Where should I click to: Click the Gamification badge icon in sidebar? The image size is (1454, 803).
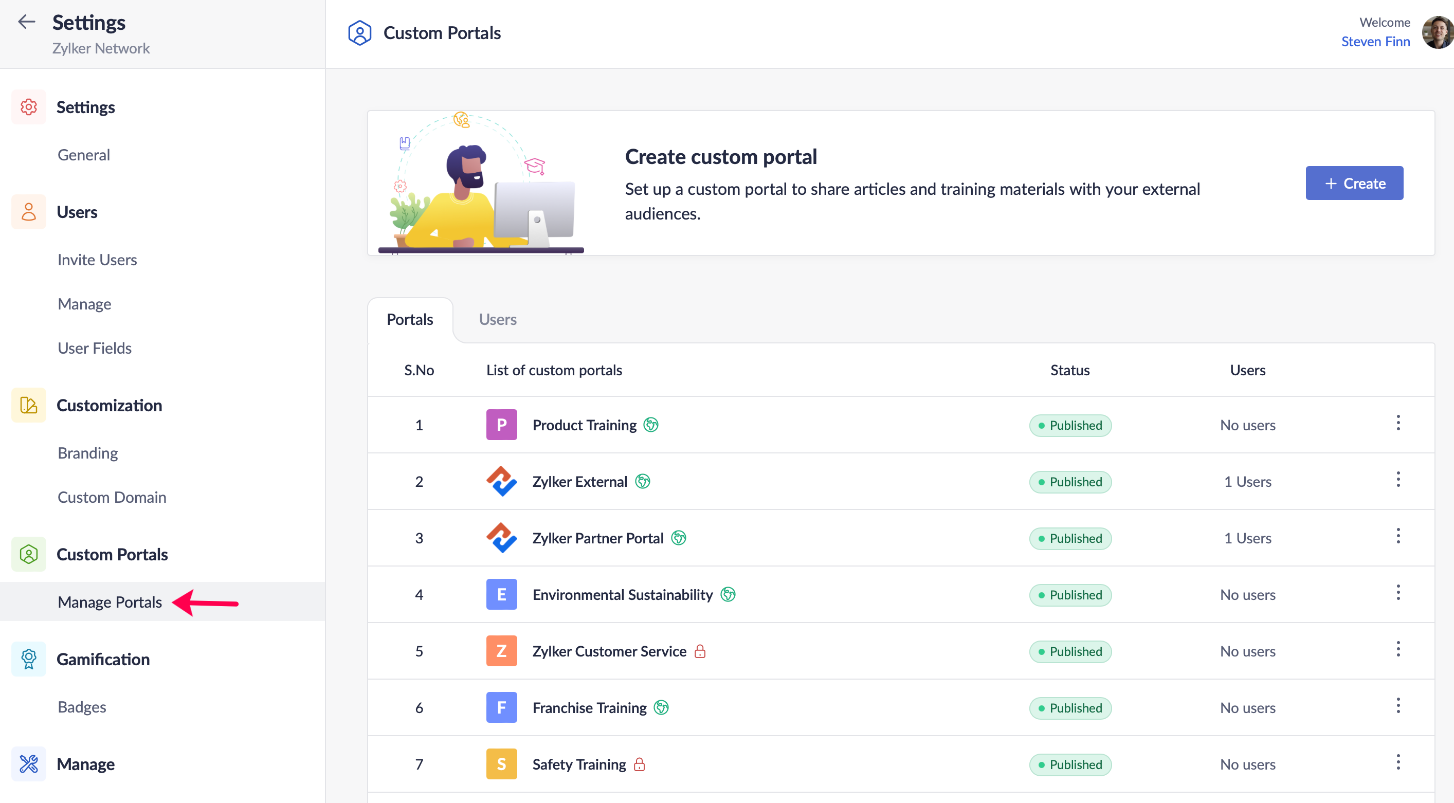pos(28,659)
